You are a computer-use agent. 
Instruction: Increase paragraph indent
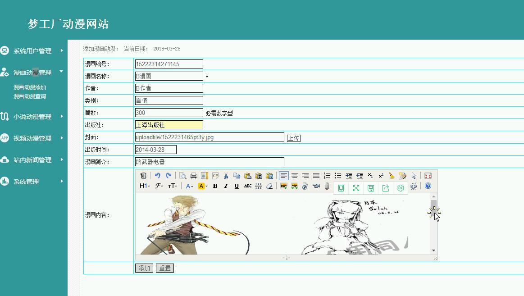pos(349,175)
